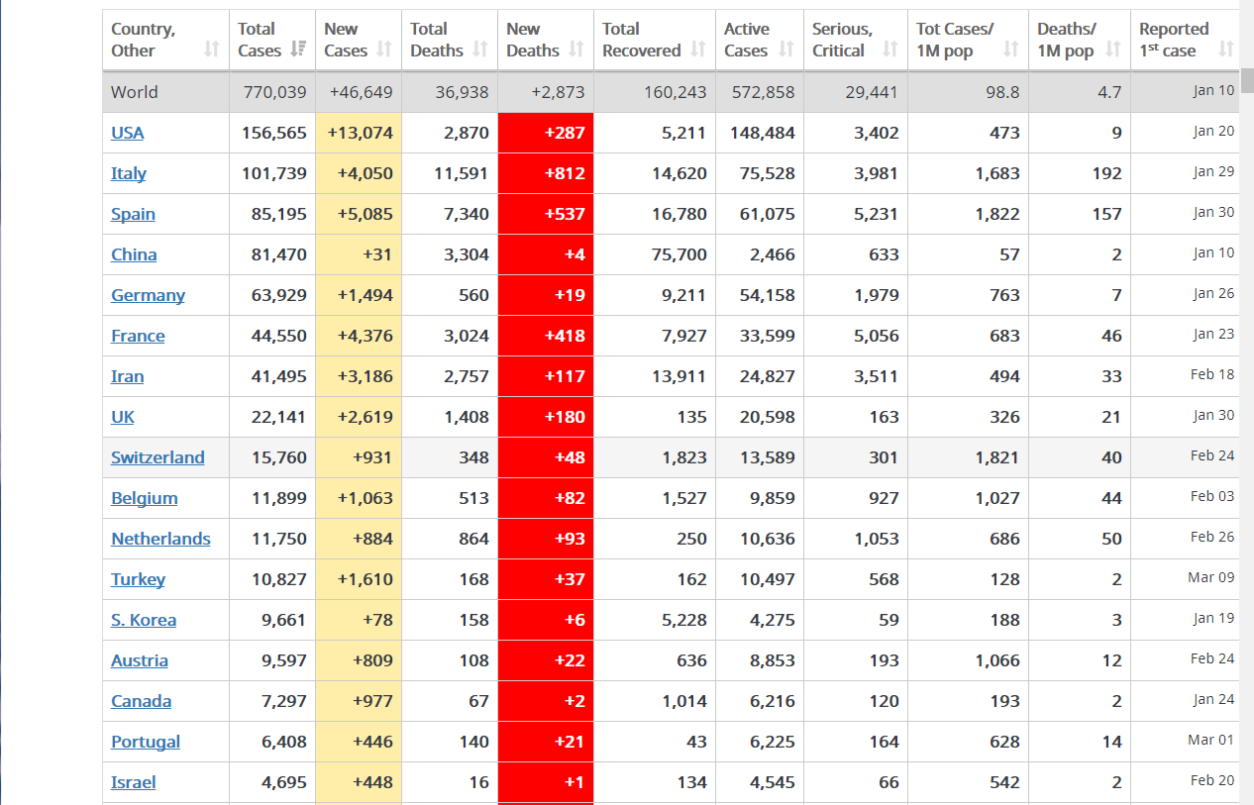Open the Spain country link
Image resolution: width=1254 pixels, height=805 pixels.
click(133, 214)
